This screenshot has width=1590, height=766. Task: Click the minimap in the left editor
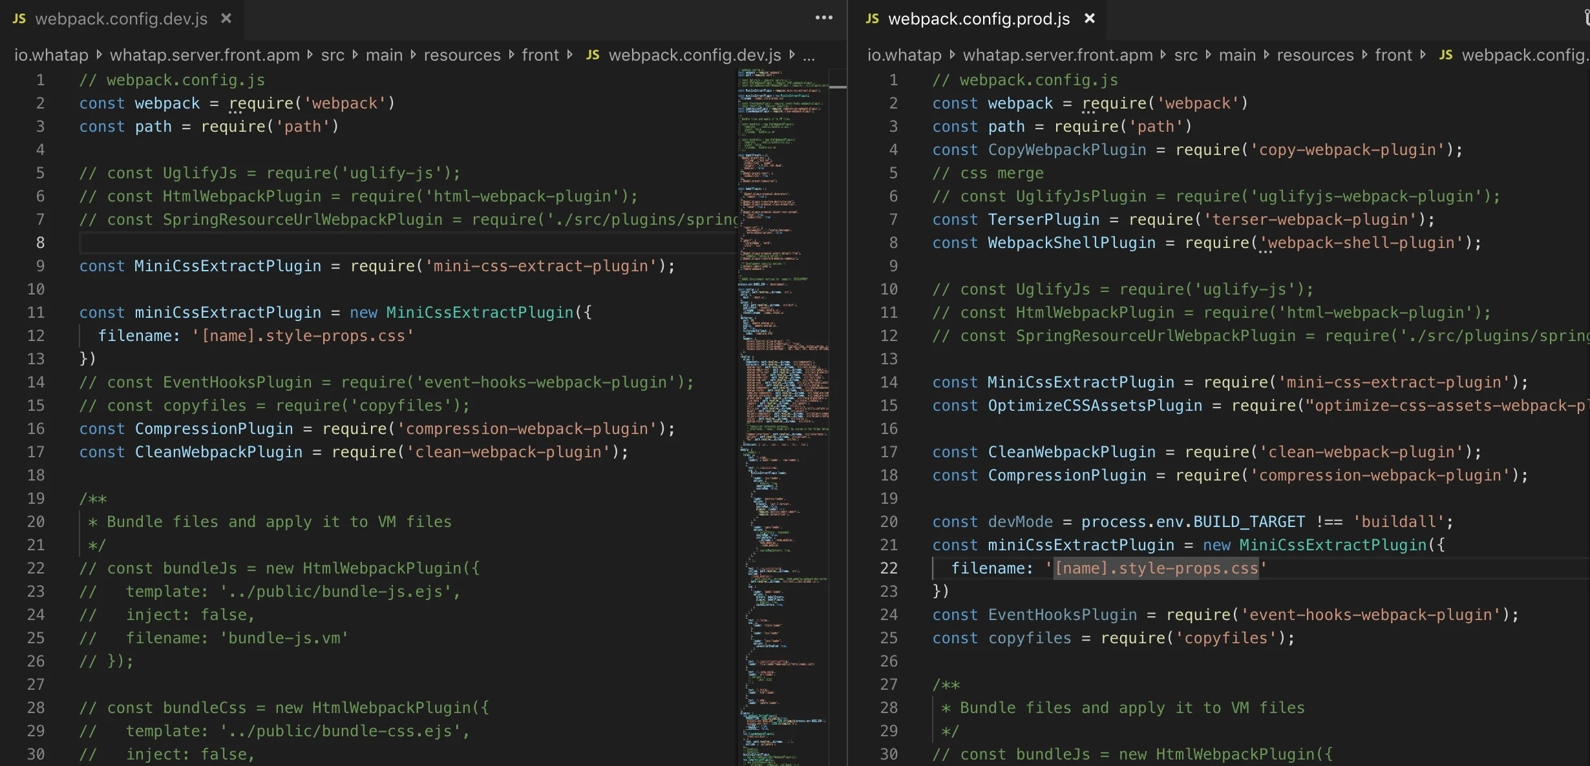783,417
